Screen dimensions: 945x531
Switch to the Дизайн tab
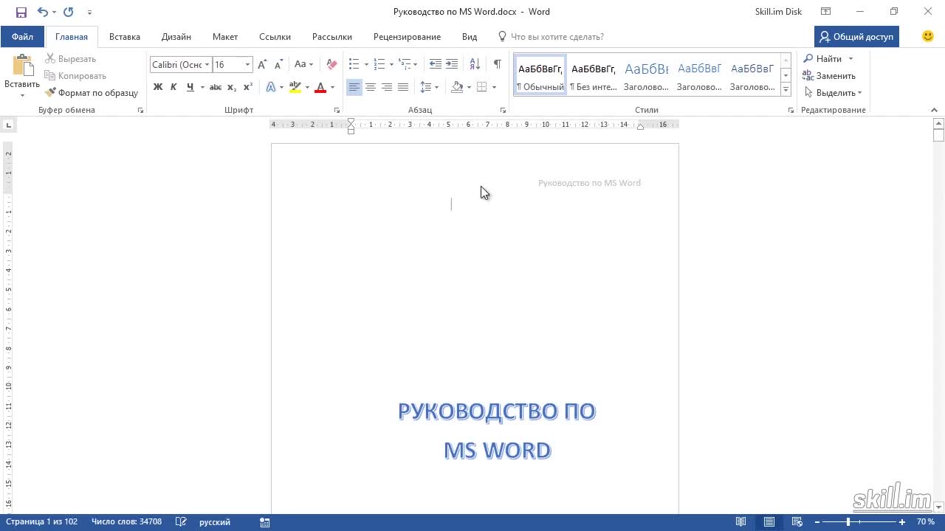coord(176,36)
